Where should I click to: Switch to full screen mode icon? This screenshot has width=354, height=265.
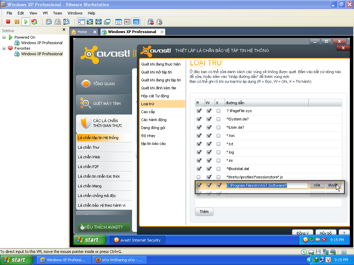click(x=99, y=22)
